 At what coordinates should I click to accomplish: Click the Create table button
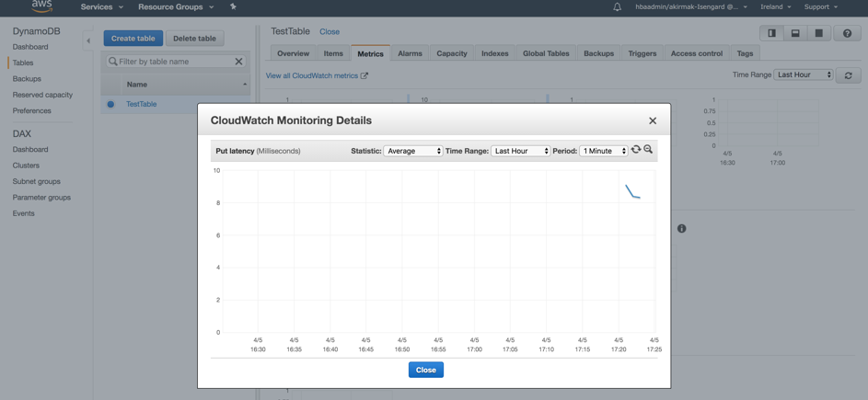click(x=133, y=39)
